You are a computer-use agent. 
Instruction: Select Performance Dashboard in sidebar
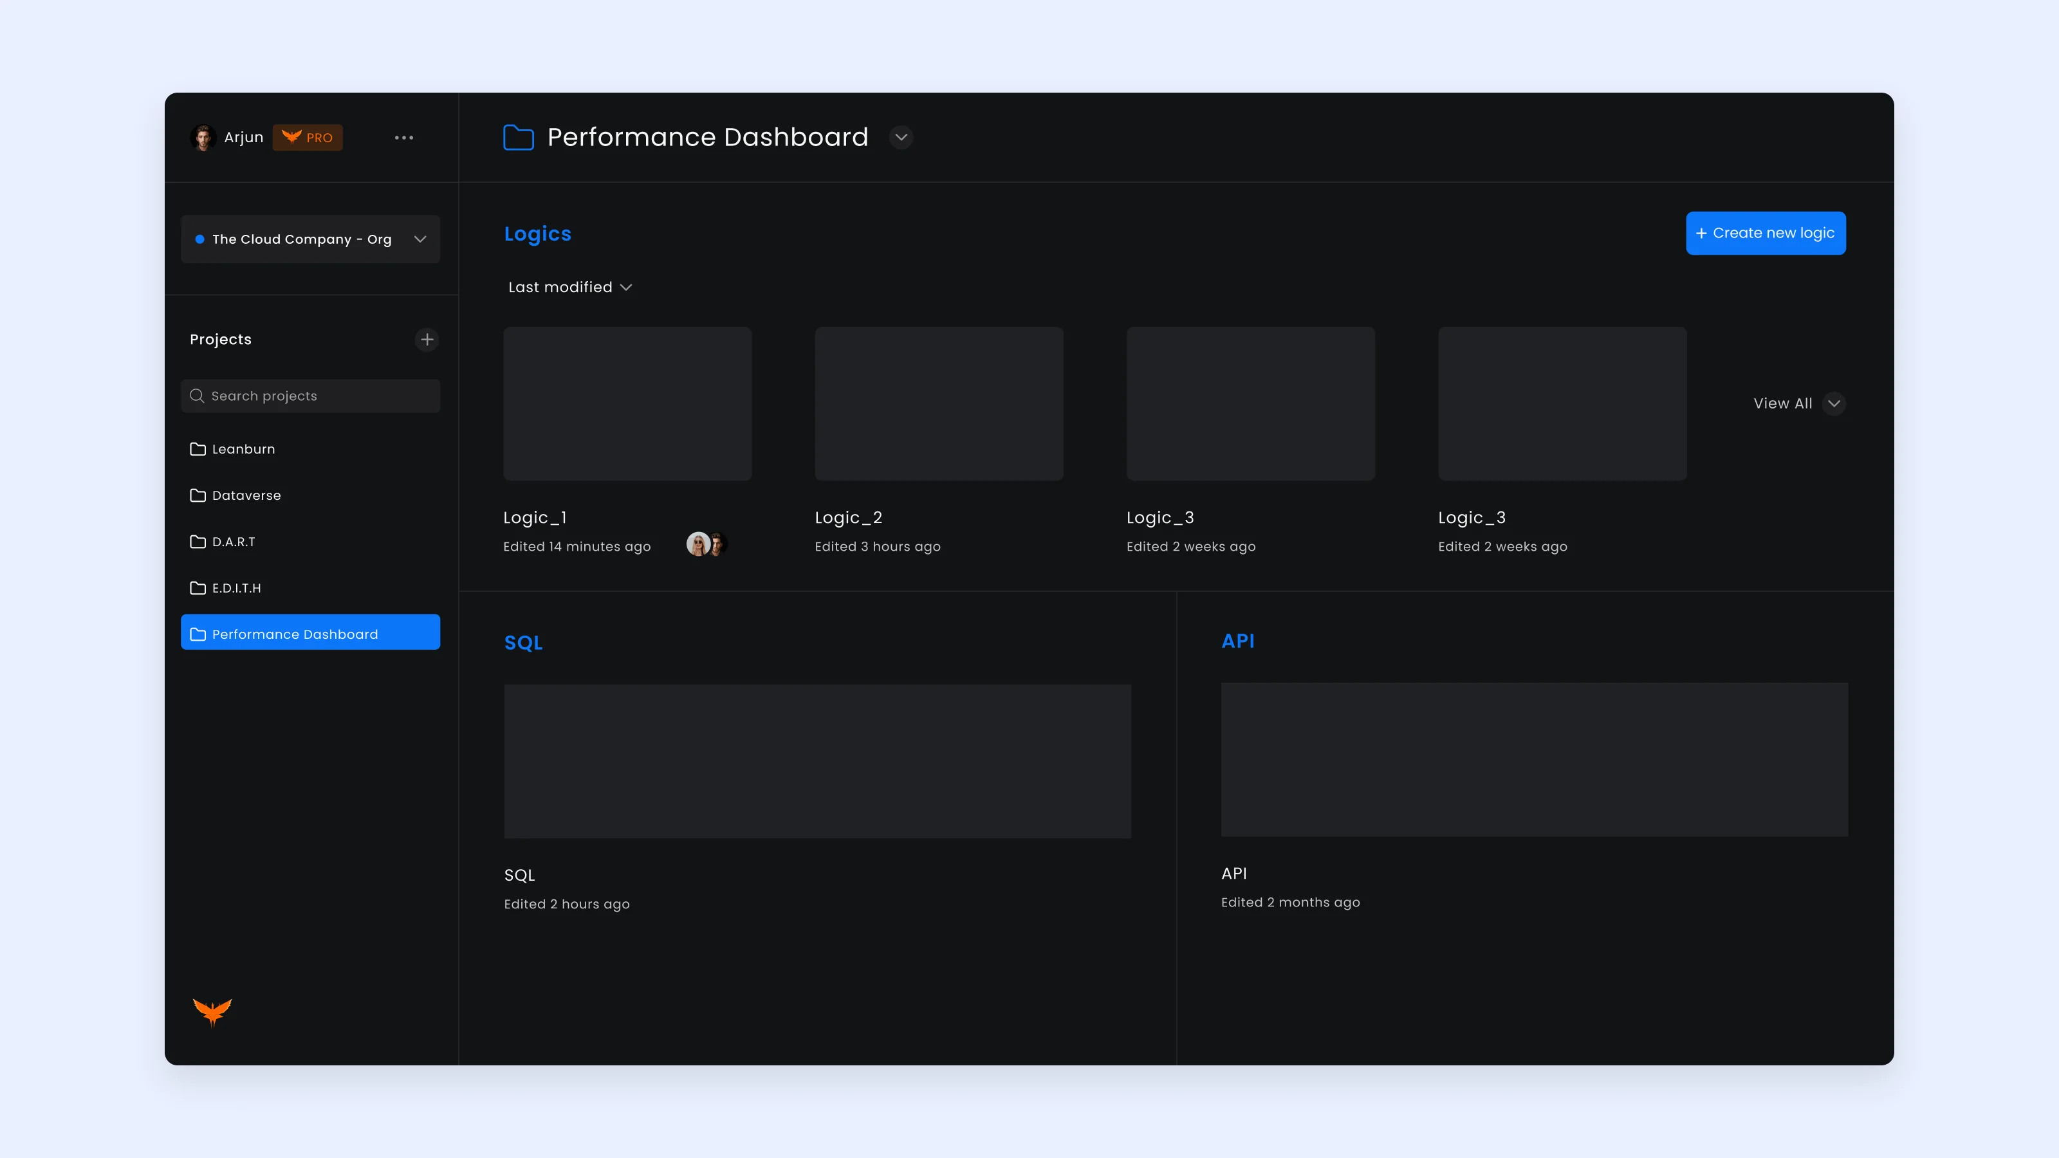(x=310, y=633)
